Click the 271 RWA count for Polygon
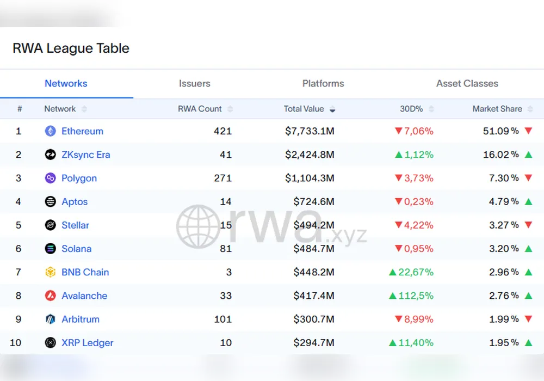Screen dimensions: 544x381 coord(222,179)
